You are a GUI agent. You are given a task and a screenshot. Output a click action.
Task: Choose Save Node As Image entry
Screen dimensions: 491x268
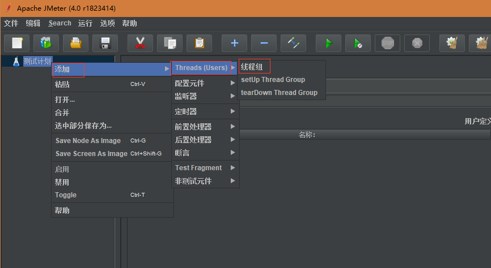[x=112, y=141]
